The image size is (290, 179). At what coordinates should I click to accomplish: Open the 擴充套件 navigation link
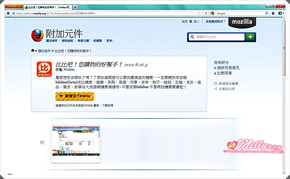(52, 41)
